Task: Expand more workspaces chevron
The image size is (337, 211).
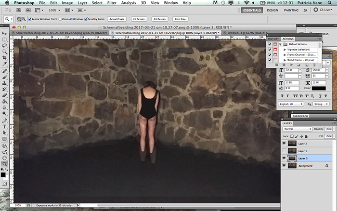Action: [x=305, y=10]
